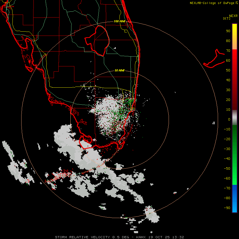Click the gray zero-velocity segment of the color bar
This screenshot has width=239, height=239.
pos(234,118)
